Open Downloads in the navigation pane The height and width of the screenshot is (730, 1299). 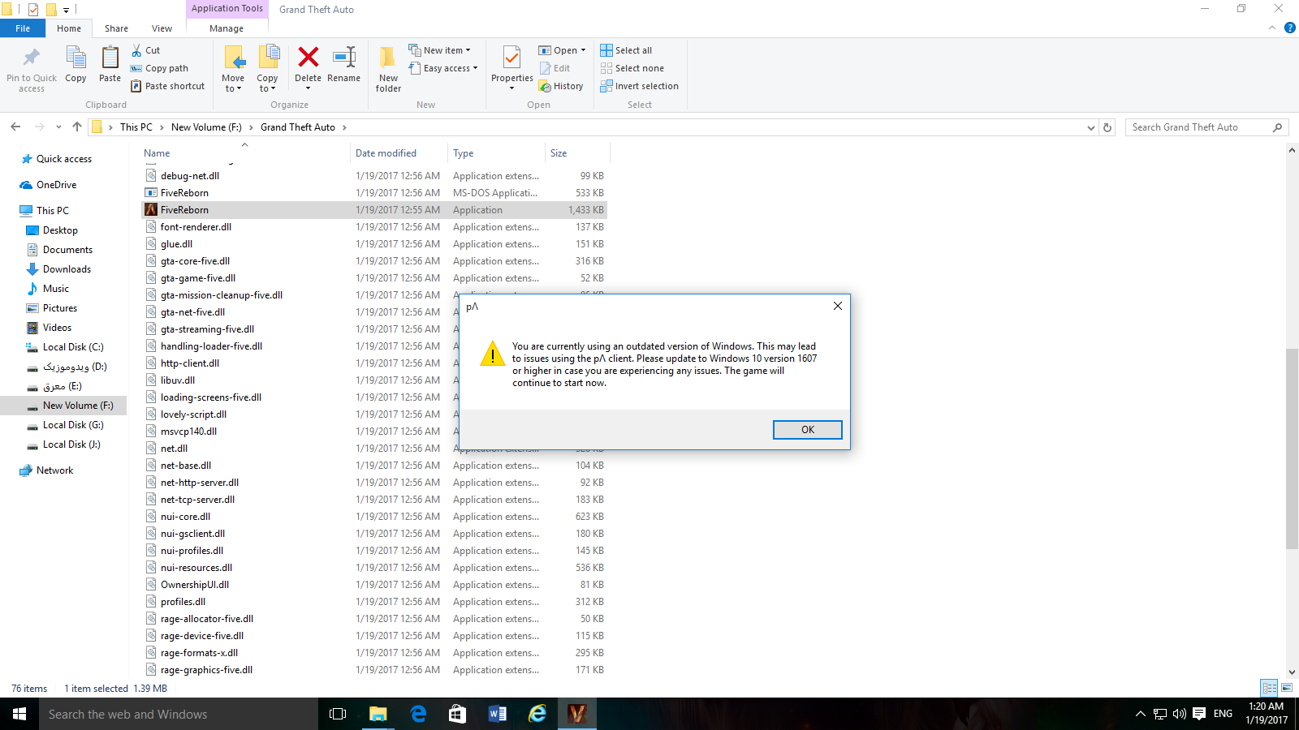pos(67,269)
